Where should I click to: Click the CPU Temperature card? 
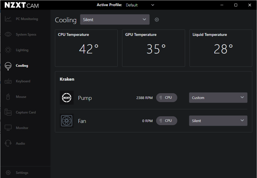pyautogui.click(x=86, y=48)
